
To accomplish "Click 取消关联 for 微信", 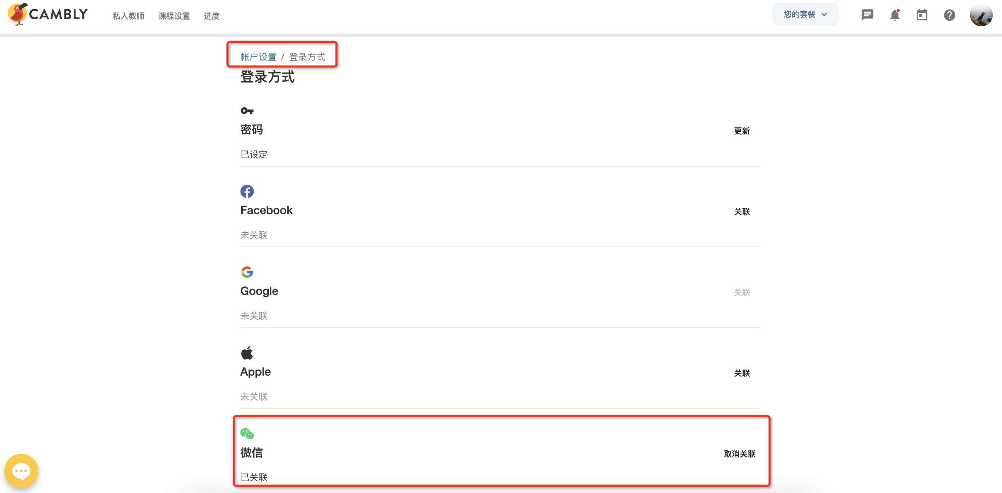I will tap(739, 454).
